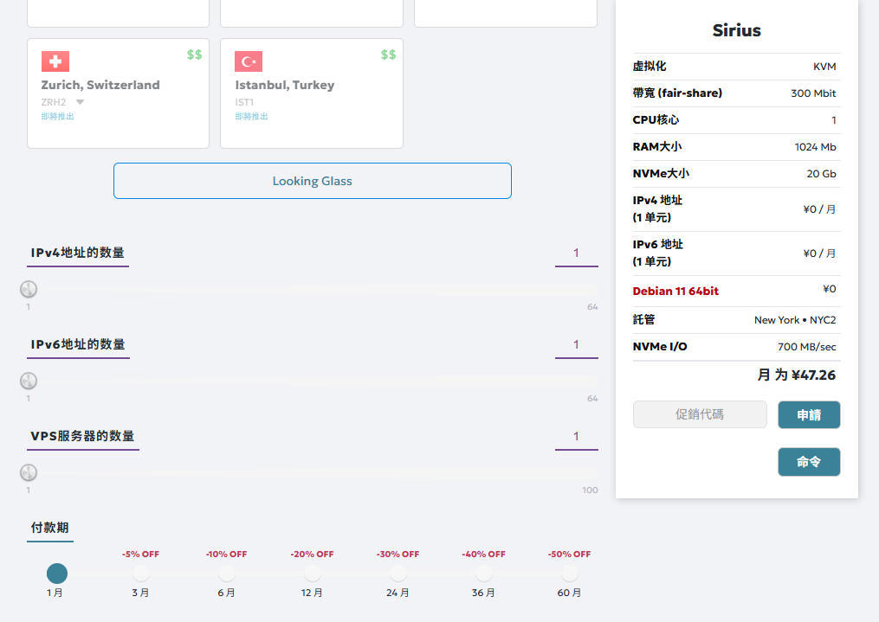The width and height of the screenshot is (879, 622).
Task: Edit the IPv4 address count field
Action: tap(576, 253)
